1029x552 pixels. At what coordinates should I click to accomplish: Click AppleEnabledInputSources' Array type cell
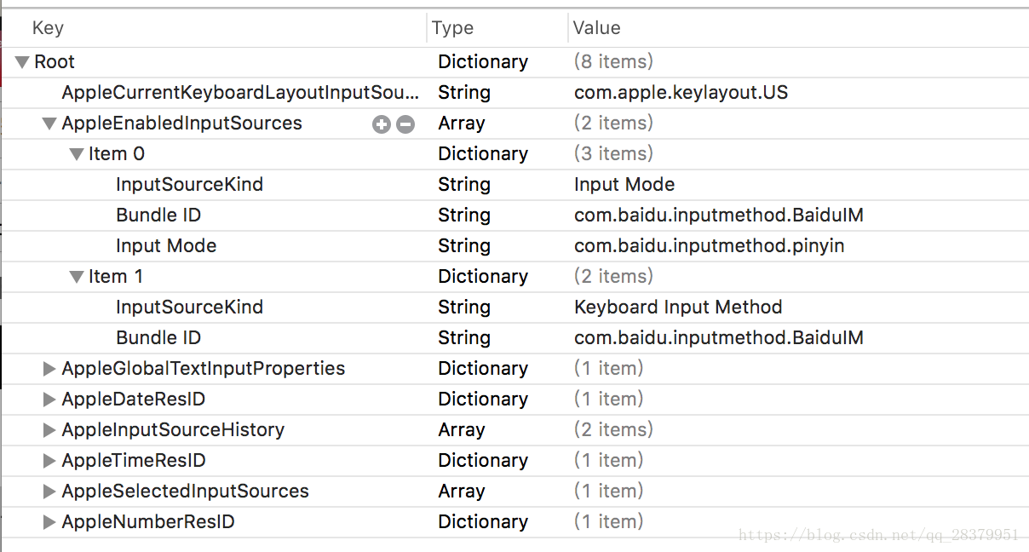click(462, 123)
